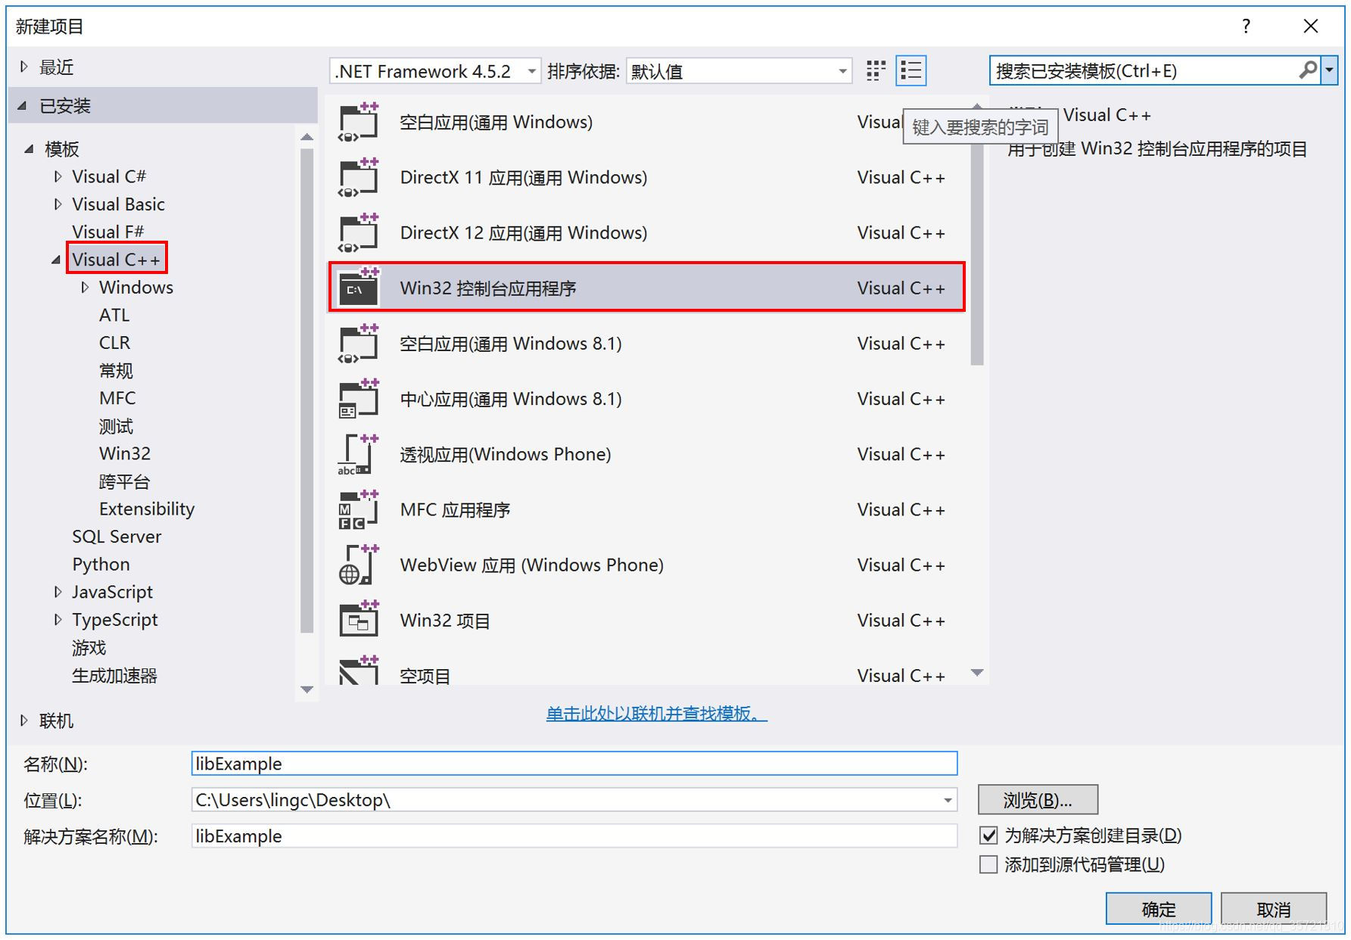Select Python in the template tree
Screen dimensions: 1351x940
pos(101,565)
